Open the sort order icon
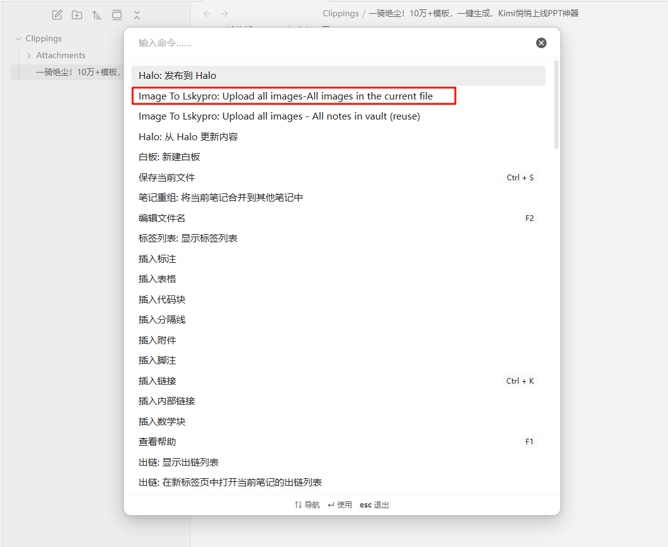This screenshot has width=668, height=547. point(97,15)
